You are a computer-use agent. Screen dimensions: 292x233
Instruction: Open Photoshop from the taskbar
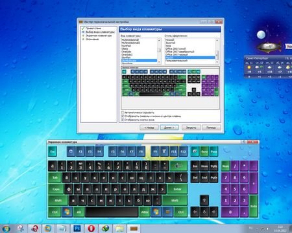tap(77, 228)
